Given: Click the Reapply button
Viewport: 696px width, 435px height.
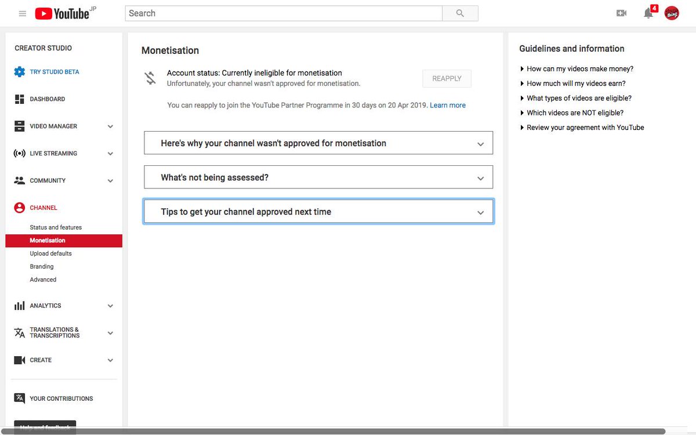Looking at the screenshot, I should coord(447,78).
